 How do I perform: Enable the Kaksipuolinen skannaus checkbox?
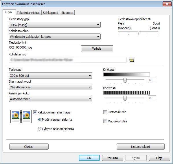(35, 112)
